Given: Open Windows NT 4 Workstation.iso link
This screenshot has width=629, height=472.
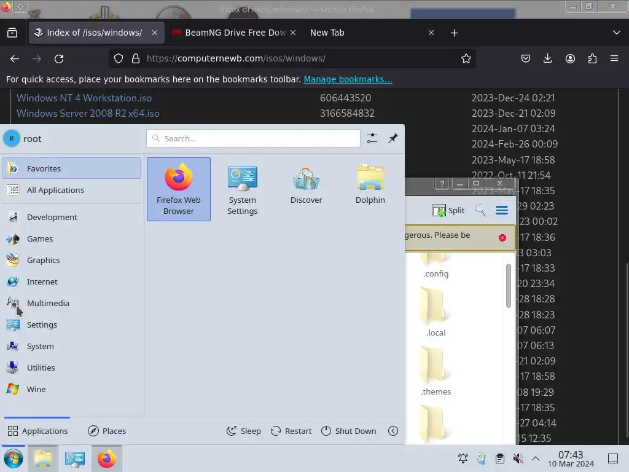Looking at the screenshot, I should coord(84,98).
